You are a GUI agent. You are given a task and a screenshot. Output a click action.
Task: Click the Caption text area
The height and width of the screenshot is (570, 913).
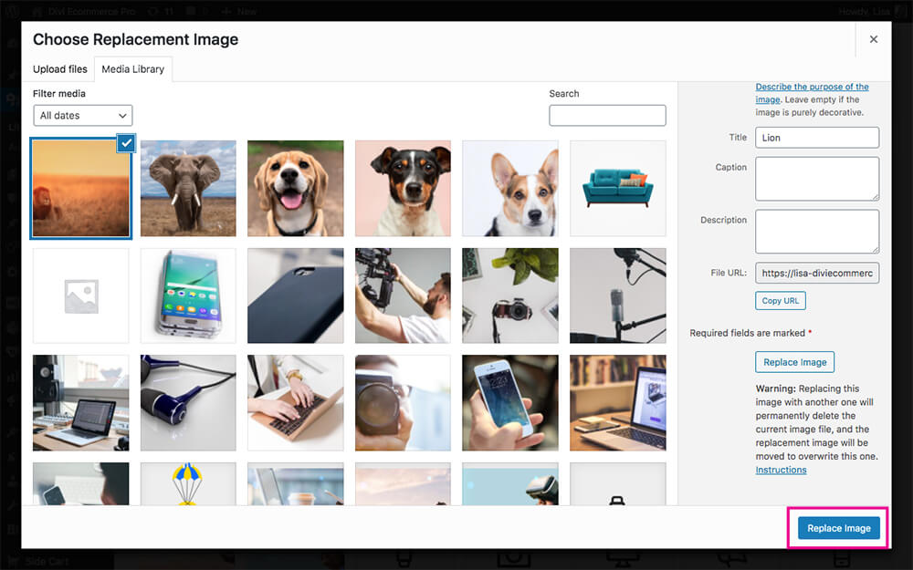tap(817, 179)
